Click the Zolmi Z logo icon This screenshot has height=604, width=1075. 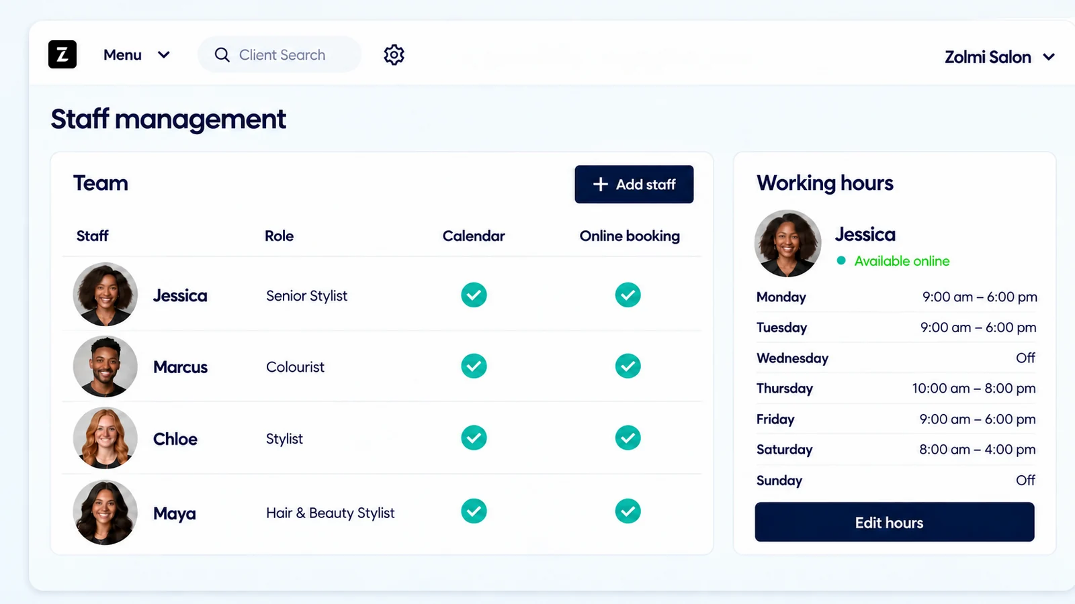click(x=62, y=54)
